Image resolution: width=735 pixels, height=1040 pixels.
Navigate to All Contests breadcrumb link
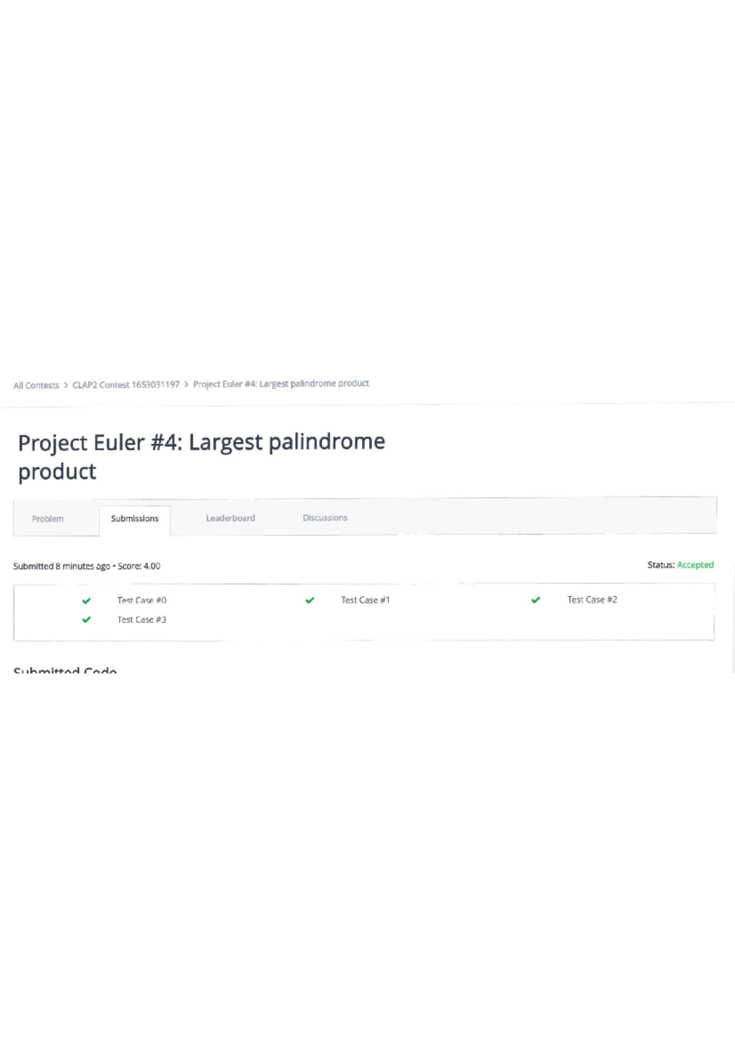coord(36,385)
